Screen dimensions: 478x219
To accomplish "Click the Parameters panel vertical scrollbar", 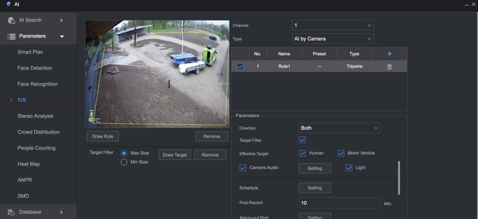I will point(399,177).
